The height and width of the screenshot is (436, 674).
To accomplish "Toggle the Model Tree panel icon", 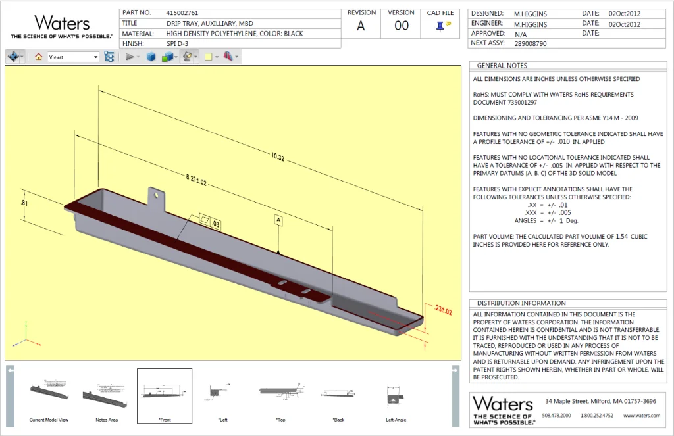I will [109, 57].
